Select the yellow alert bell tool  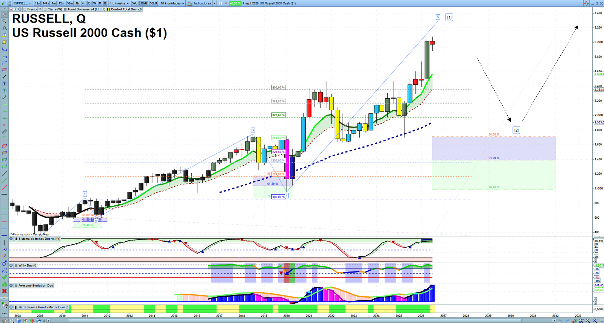click(x=5, y=42)
